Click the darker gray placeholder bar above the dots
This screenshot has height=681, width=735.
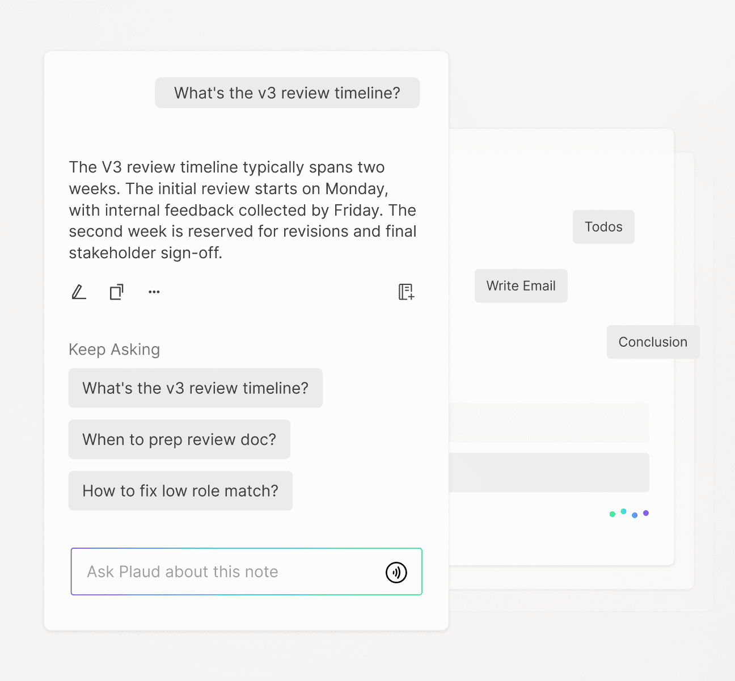(548, 472)
